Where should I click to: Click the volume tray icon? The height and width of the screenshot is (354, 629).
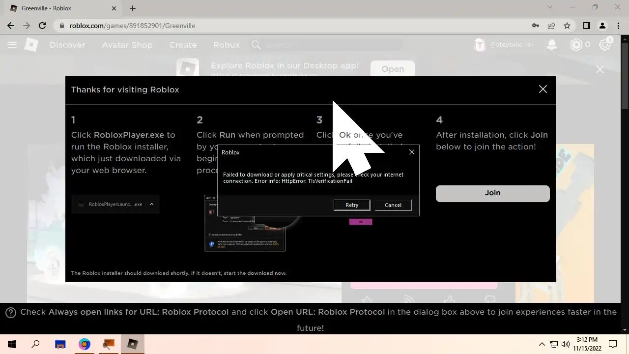(566, 344)
